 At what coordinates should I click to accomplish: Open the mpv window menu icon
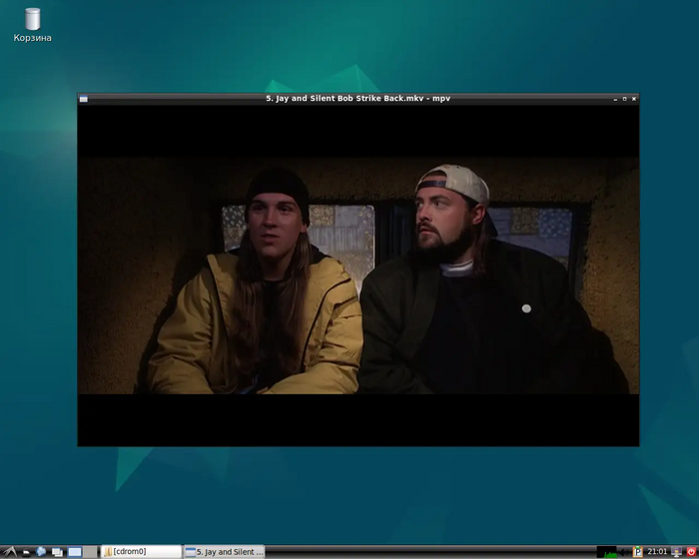[83, 99]
